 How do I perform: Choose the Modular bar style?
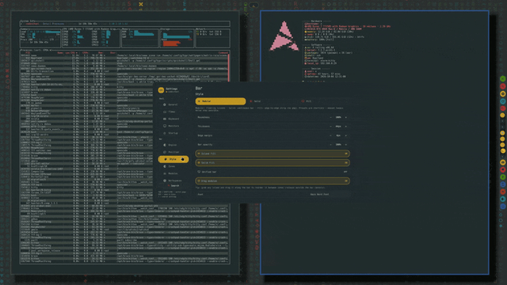[220, 101]
